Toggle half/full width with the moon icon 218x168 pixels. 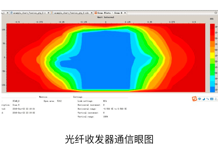click(204, 99)
